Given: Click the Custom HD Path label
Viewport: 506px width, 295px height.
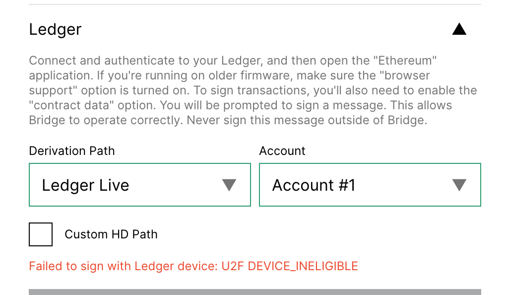Looking at the screenshot, I should coord(111,234).
